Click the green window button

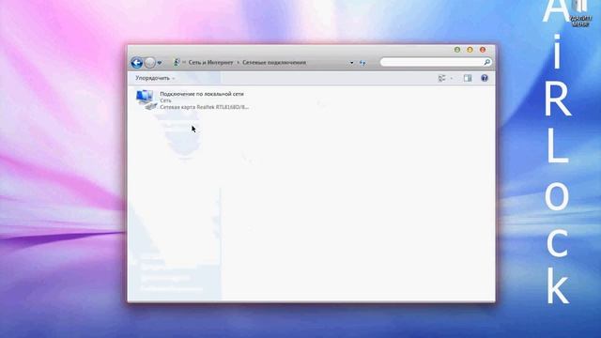(457, 50)
